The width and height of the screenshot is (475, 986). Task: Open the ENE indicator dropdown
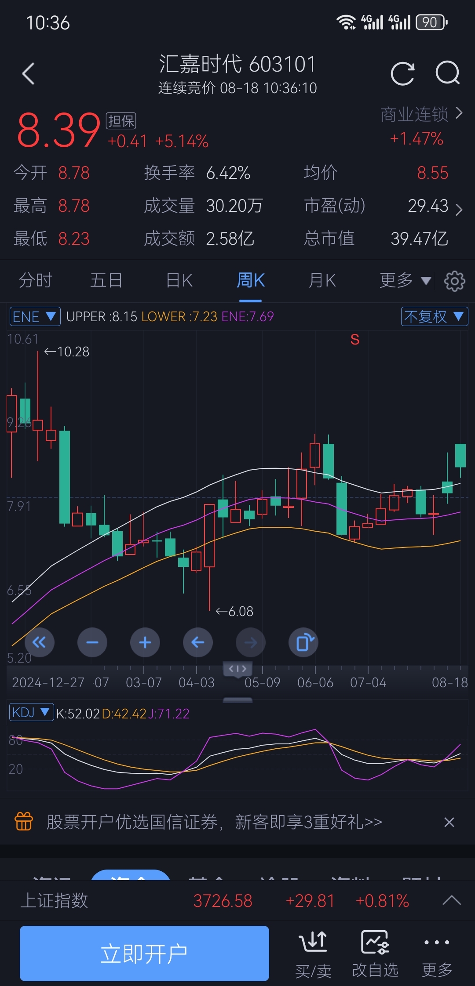coord(35,316)
